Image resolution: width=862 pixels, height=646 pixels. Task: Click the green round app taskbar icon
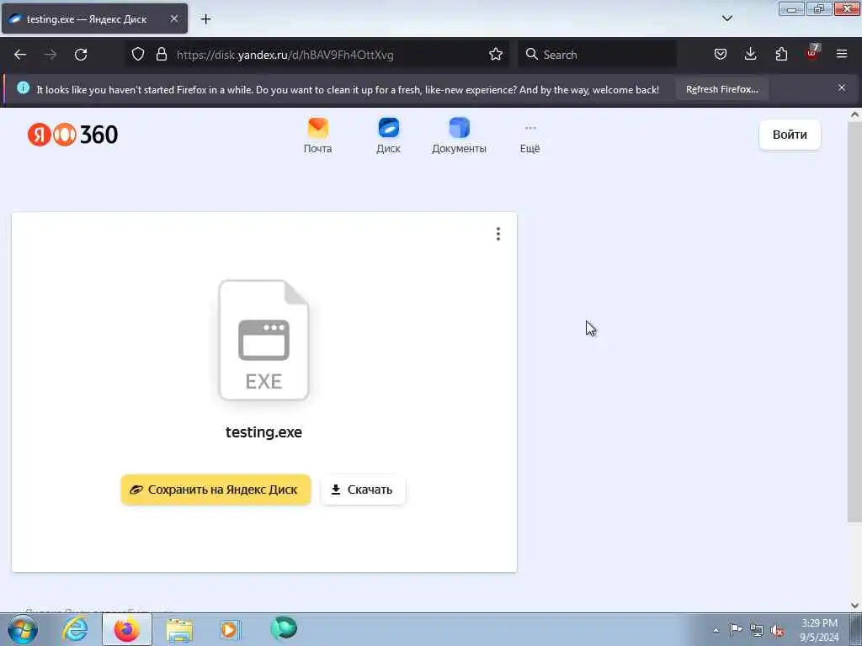(x=284, y=628)
